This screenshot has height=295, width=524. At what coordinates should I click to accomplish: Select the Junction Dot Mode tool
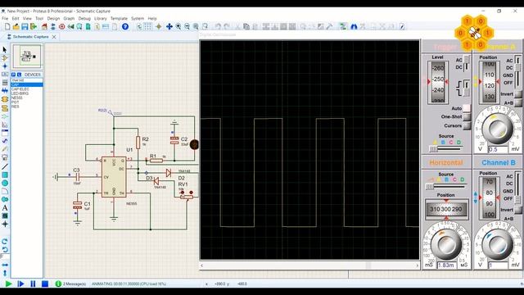5,66
